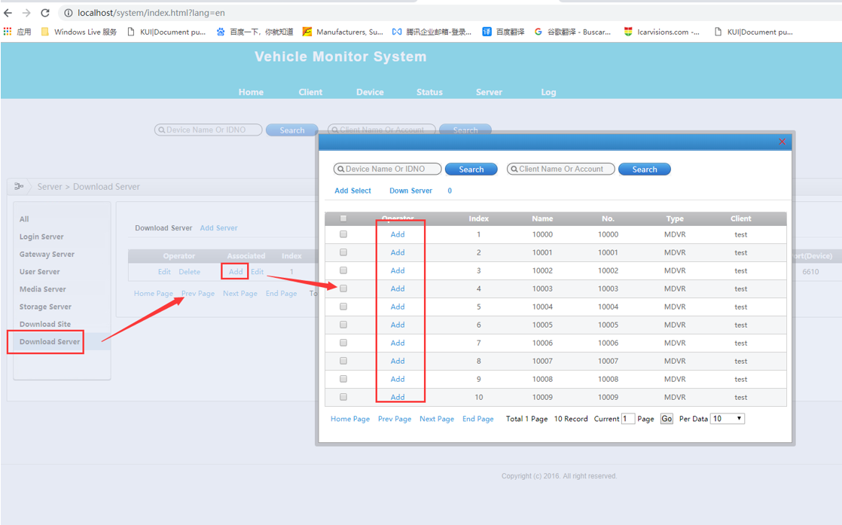The image size is (842, 525).
Task: Tick the select-all checkbox in table header
Action: point(343,218)
